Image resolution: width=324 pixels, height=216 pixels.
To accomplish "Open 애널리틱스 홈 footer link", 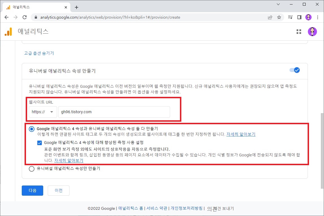I will [x=131, y=208].
